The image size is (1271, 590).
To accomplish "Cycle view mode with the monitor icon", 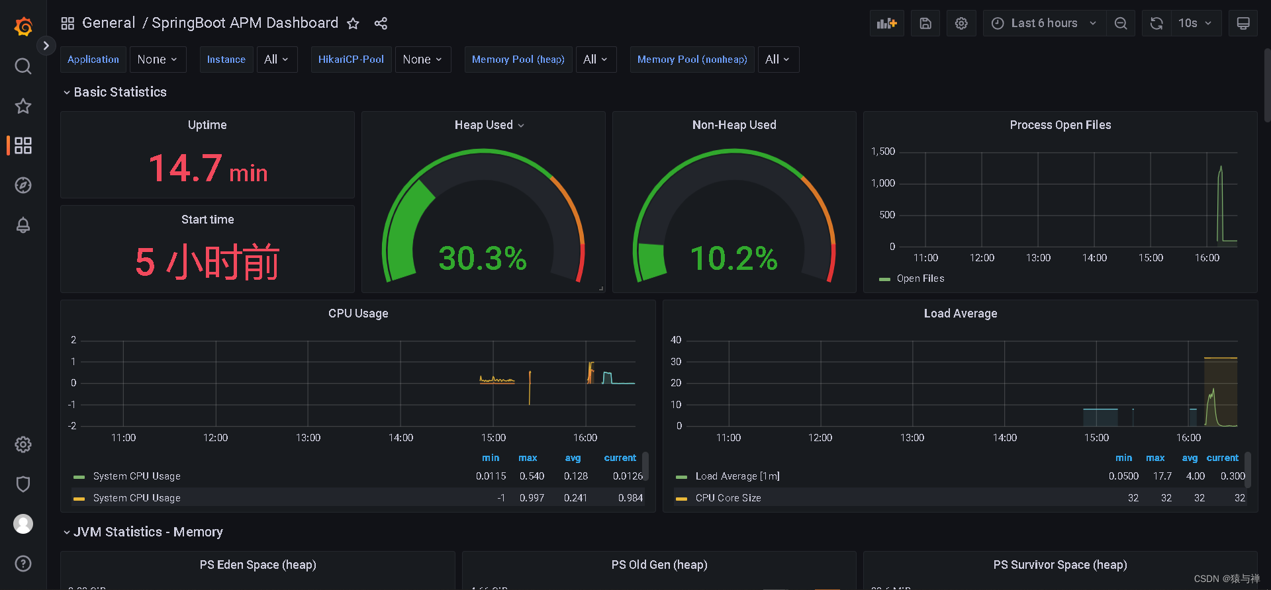I will (x=1243, y=23).
